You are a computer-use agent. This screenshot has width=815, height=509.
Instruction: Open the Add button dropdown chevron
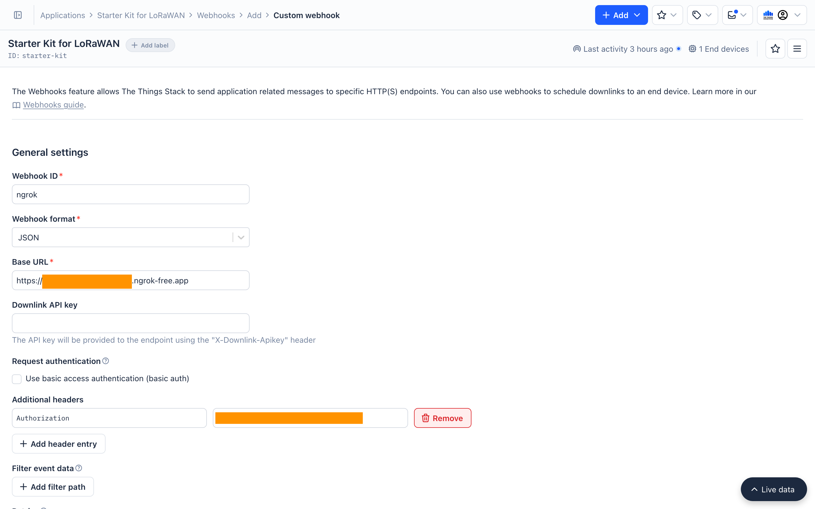point(638,15)
